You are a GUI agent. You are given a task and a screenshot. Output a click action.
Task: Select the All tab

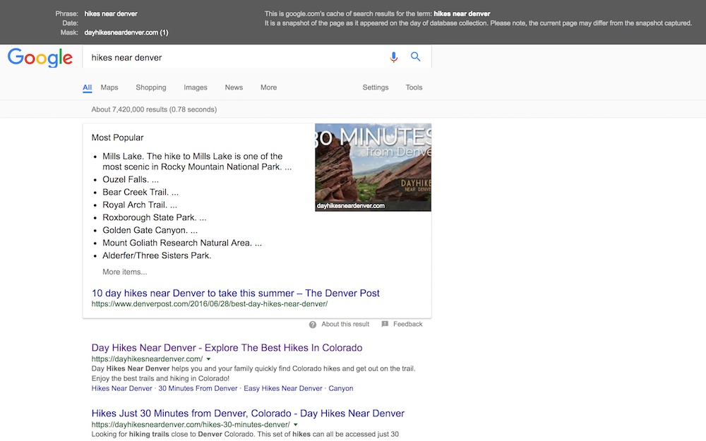click(x=88, y=87)
